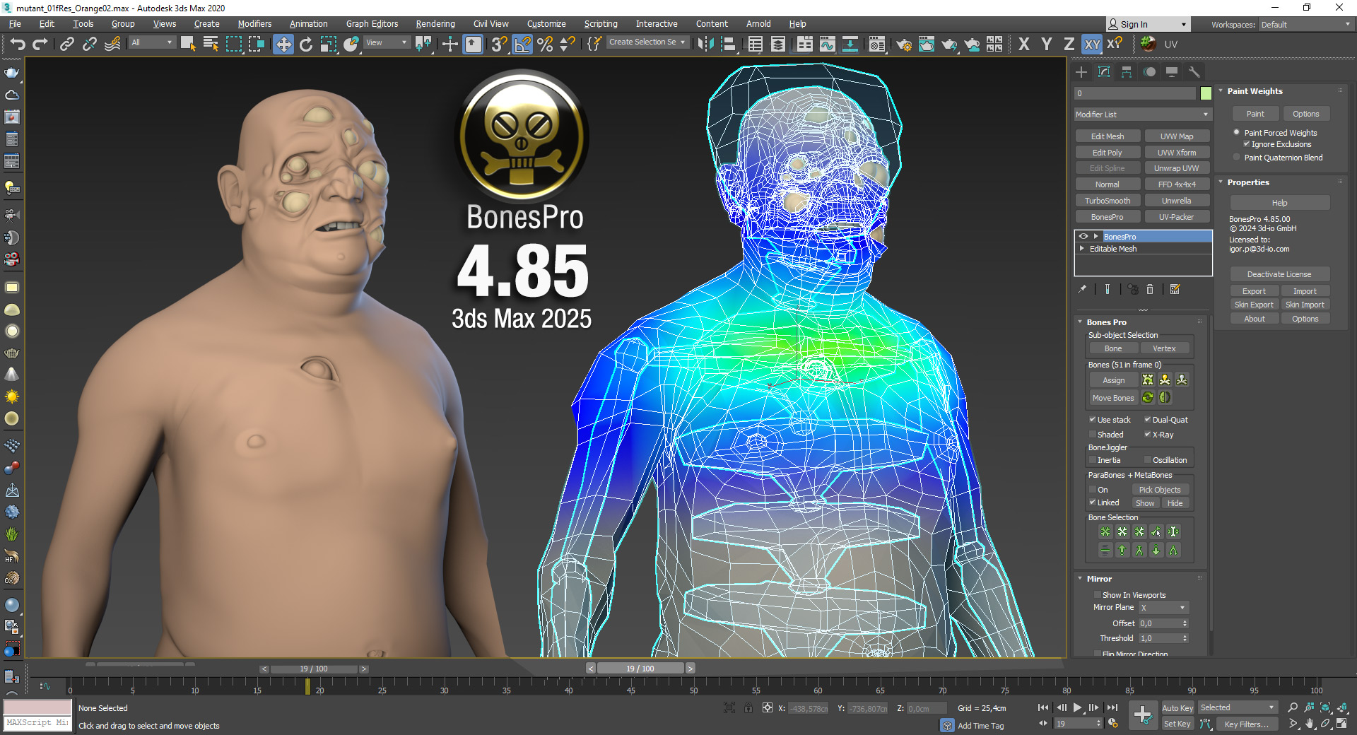The height and width of the screenshot is (735, 1357).
Task: Click the Mirror tool icon
Action: 706,45
